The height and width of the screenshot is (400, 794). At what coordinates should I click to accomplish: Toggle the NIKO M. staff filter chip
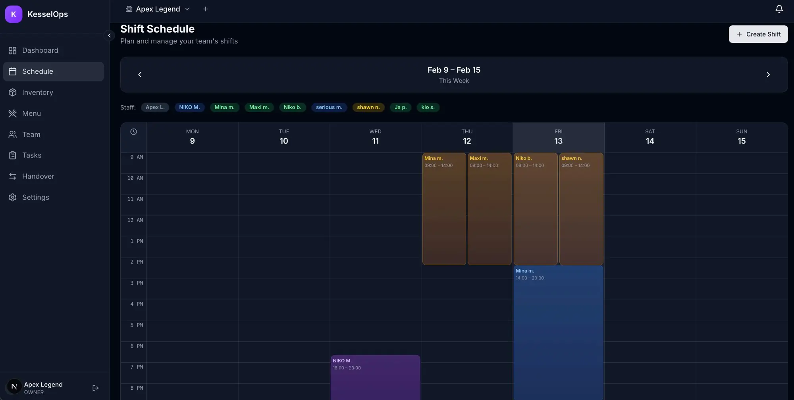[189, 107]
